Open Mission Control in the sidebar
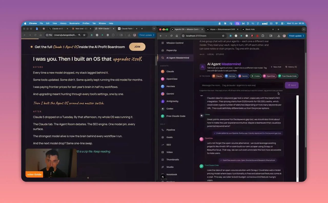The width and height of the screenshot is (328, 203). click(175, 43)
